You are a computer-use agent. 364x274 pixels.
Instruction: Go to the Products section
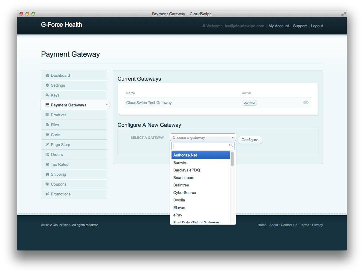pos(74,115)
